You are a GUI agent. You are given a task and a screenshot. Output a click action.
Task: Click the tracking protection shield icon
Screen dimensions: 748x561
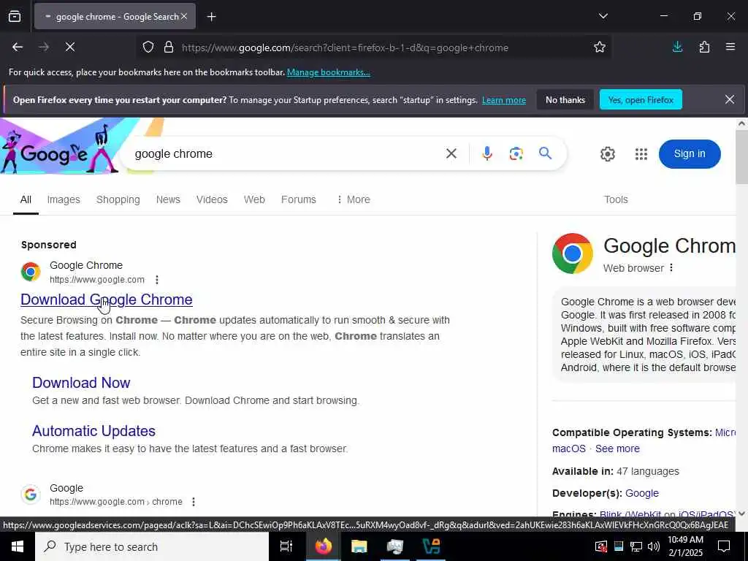148,47
